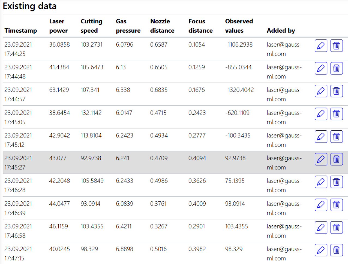Click the Added by column header
This screenshot has width=348, height=264.
281,30
